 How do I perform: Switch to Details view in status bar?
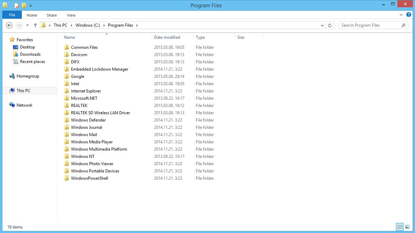tap(400, 227)
